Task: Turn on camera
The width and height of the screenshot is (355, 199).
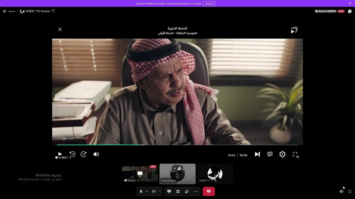Action: tap(154, 191)
